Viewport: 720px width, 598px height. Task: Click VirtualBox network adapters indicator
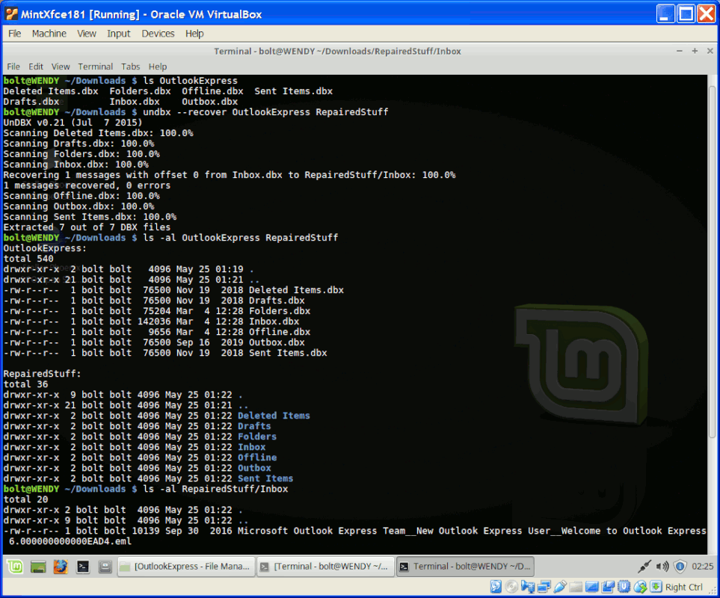(x=544, y=587)
